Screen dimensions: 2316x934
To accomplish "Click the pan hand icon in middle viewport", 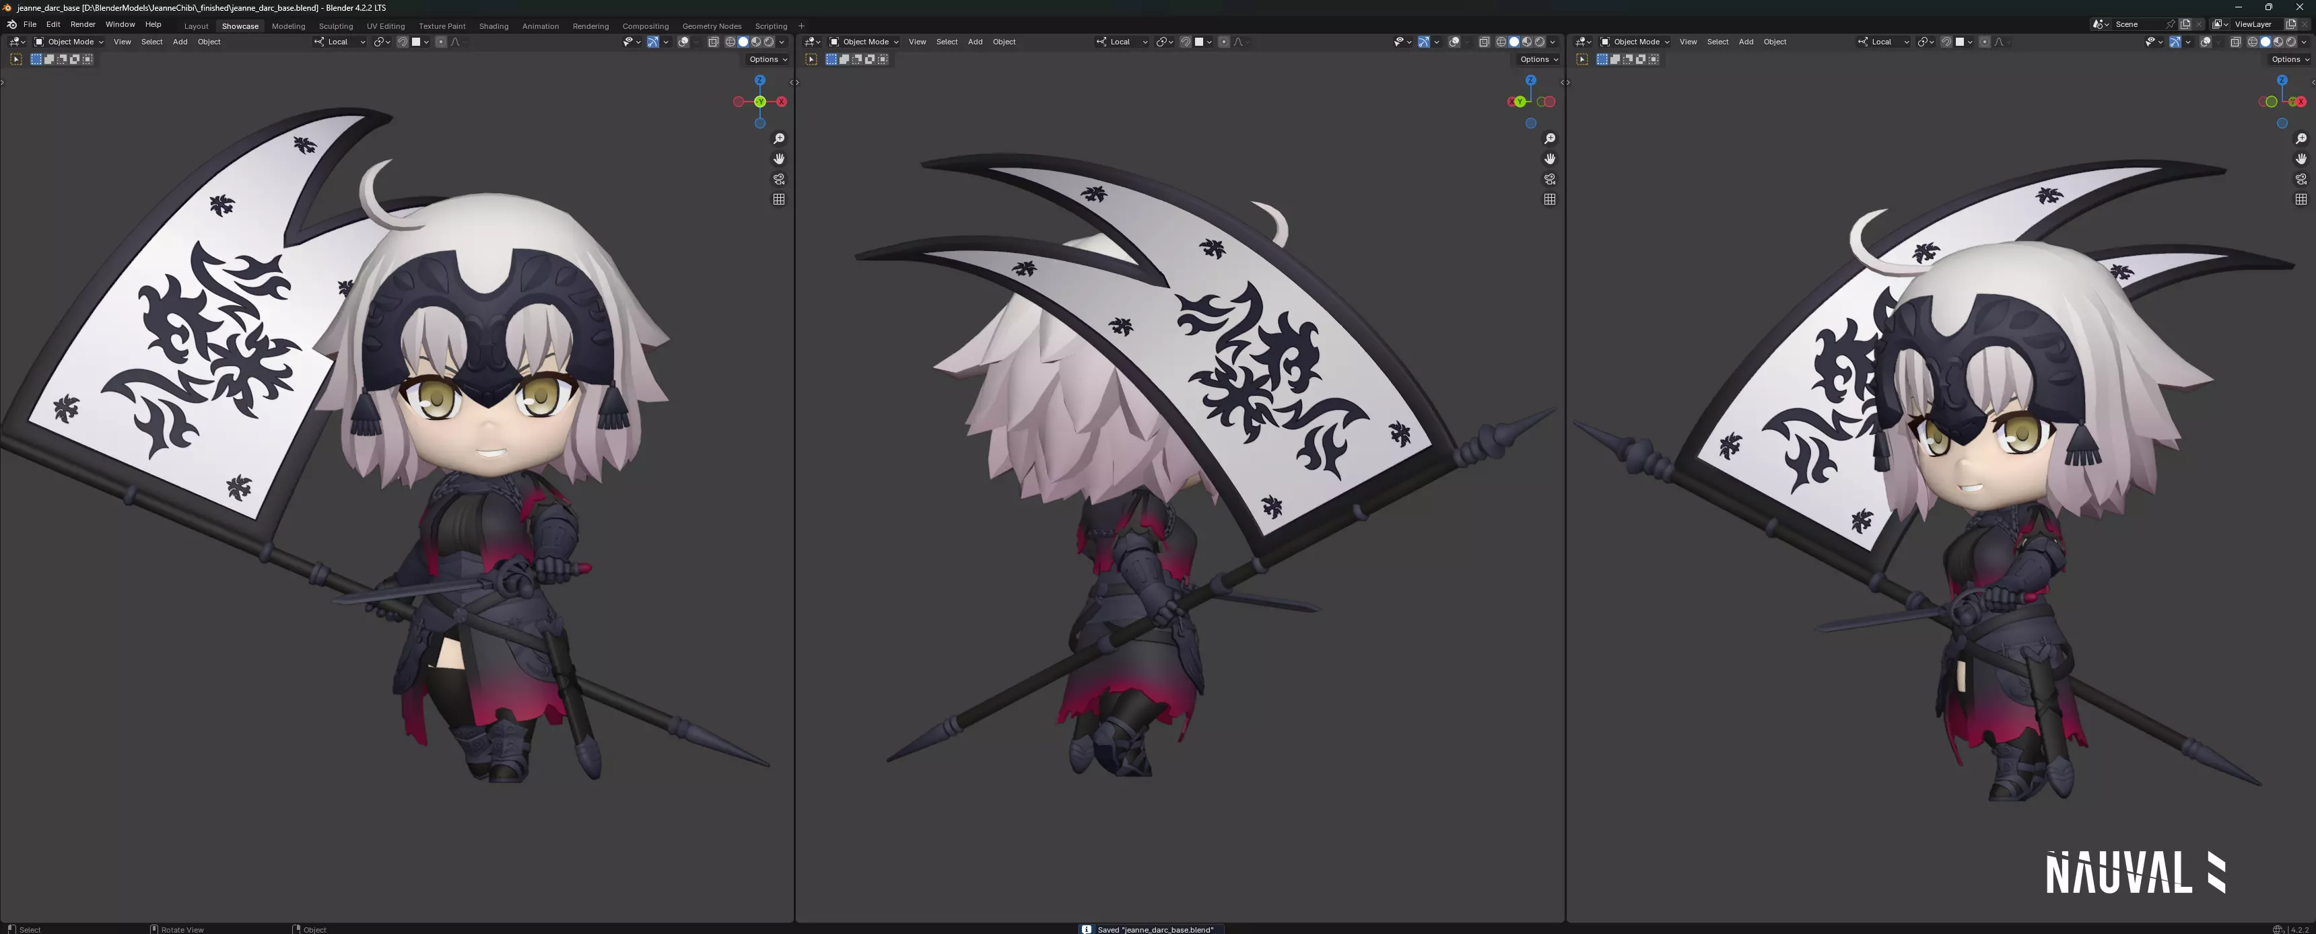I will 1549,159.
